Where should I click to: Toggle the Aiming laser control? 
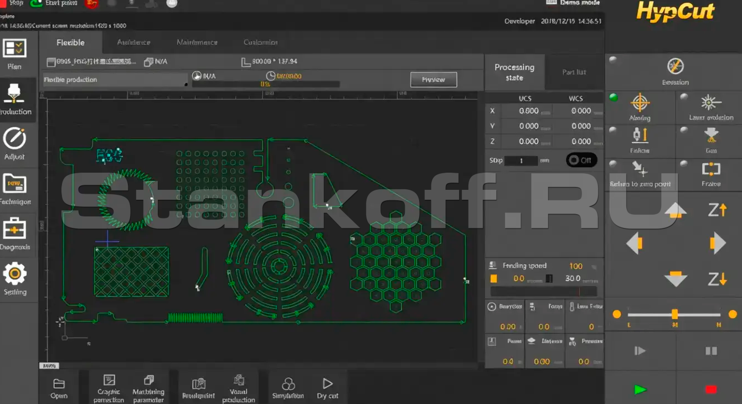(x=640, y=107)
